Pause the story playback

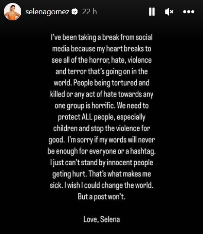coord(152,12)
